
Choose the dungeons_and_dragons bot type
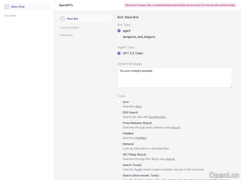[x=119, y=37]
